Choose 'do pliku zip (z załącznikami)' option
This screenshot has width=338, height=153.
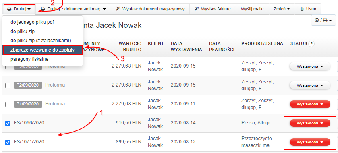(x=42, y=41)
